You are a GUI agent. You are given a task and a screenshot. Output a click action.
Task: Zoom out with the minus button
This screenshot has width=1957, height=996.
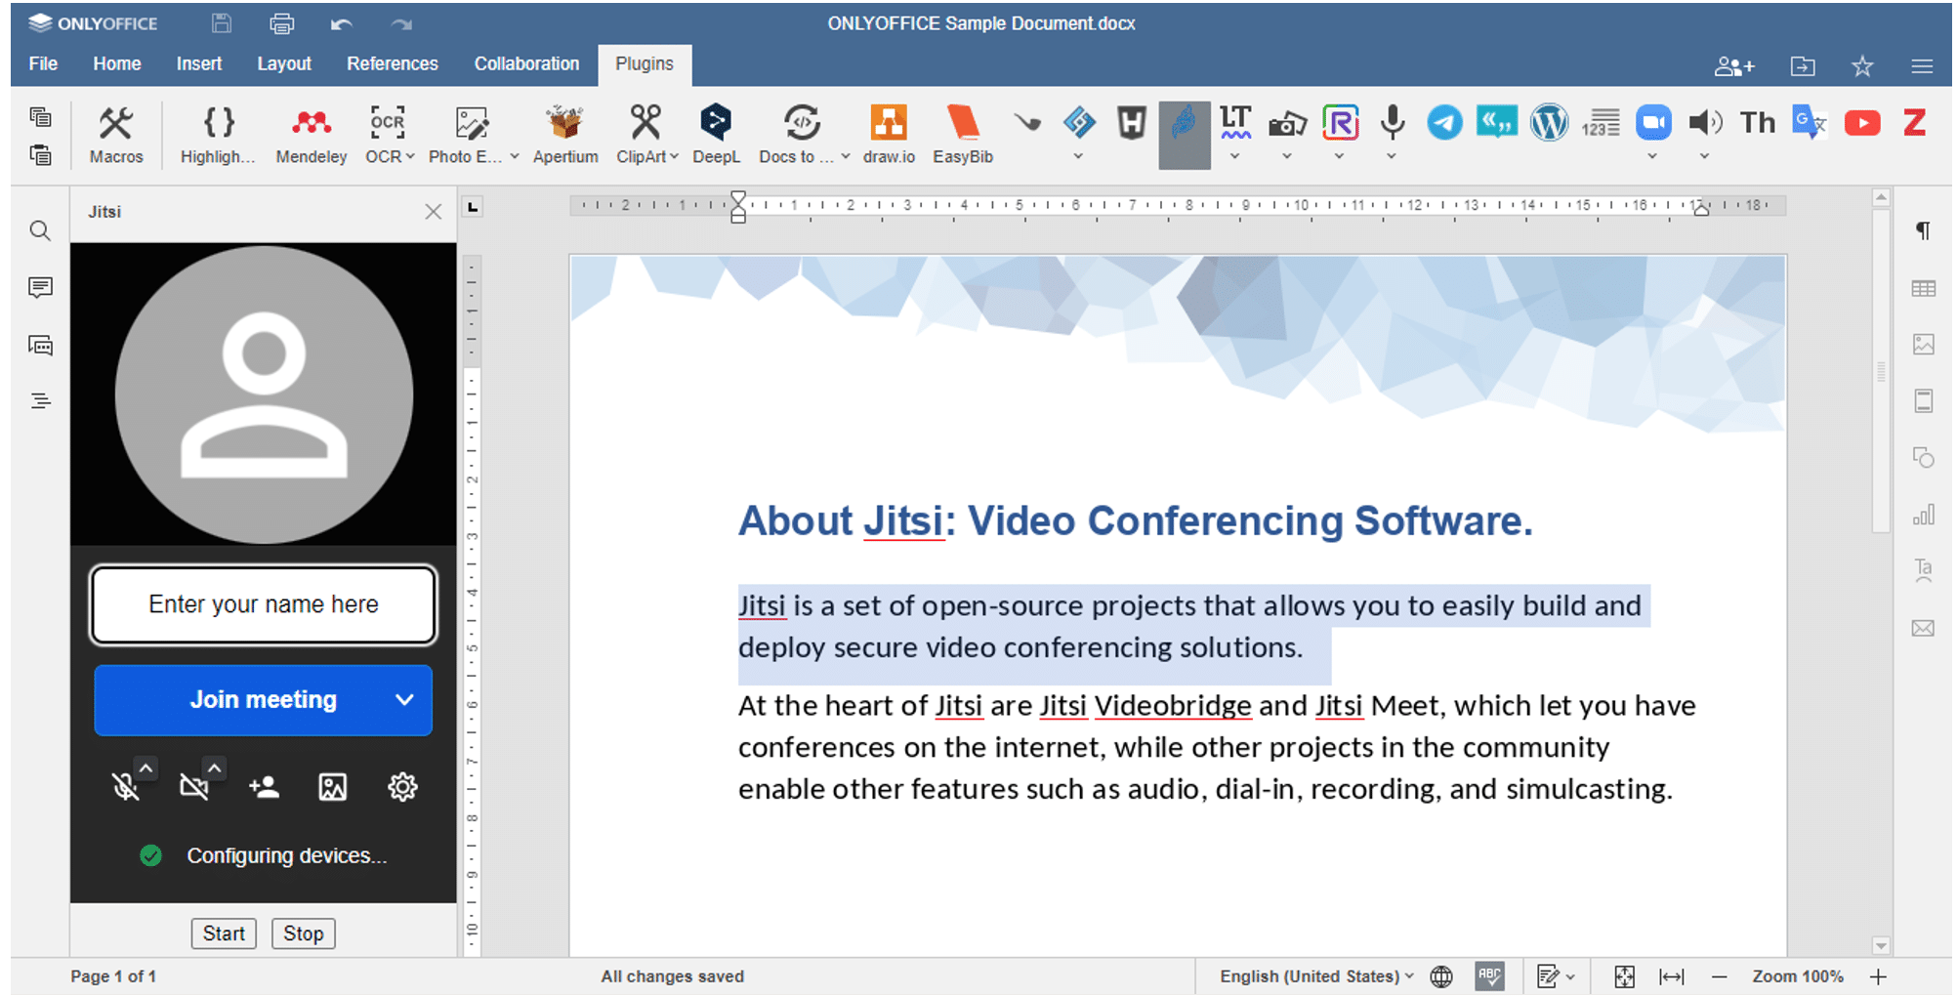point(1720,976)
